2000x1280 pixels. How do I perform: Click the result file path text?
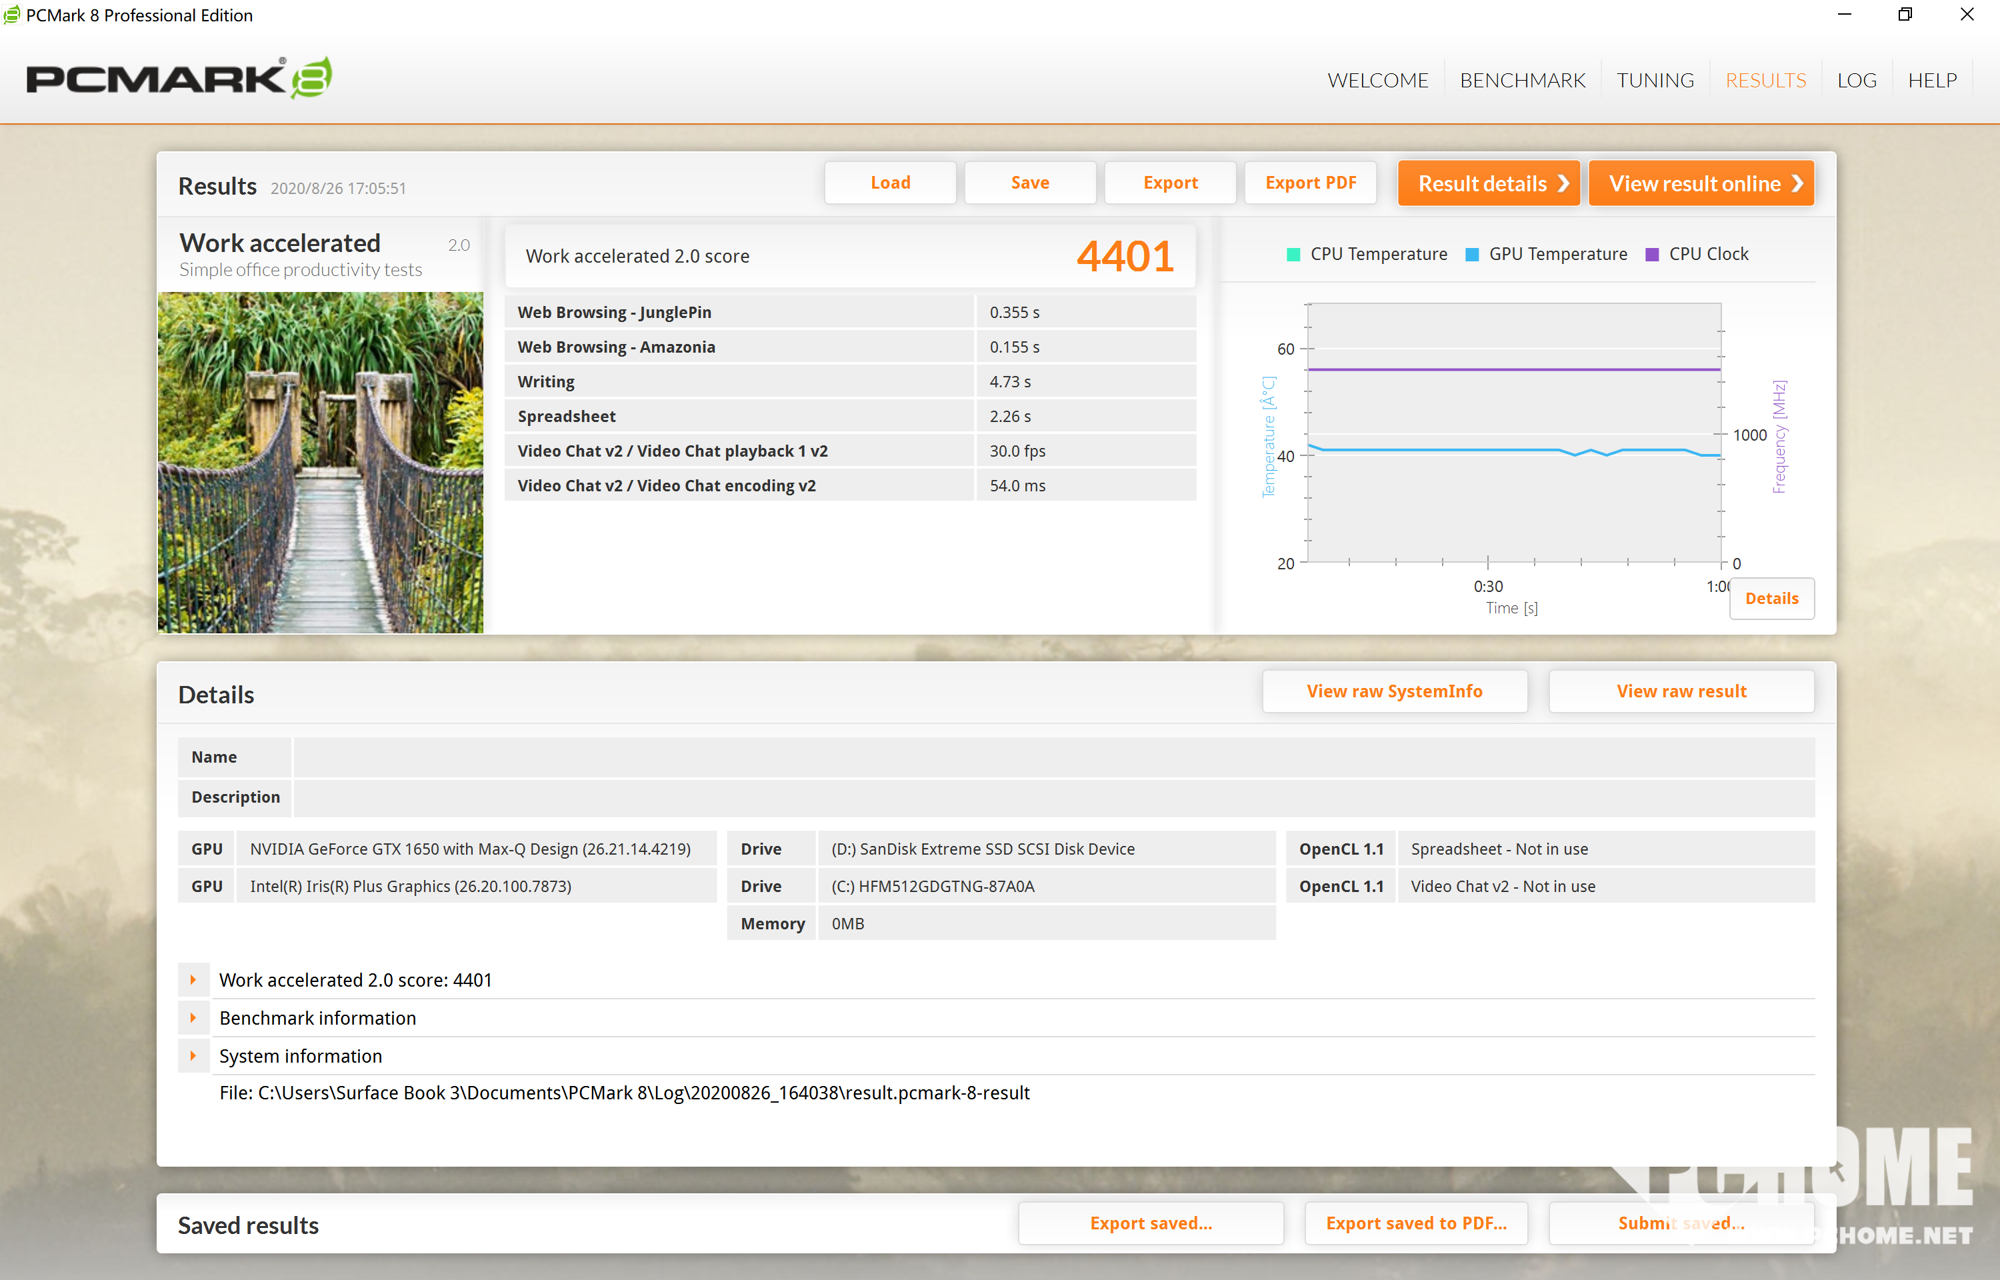point(624,1093)
